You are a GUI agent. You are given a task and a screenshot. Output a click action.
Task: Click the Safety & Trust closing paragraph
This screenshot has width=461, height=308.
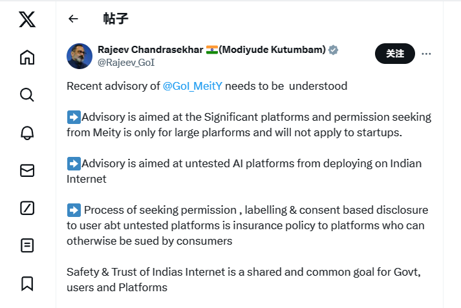click(244, 280)
